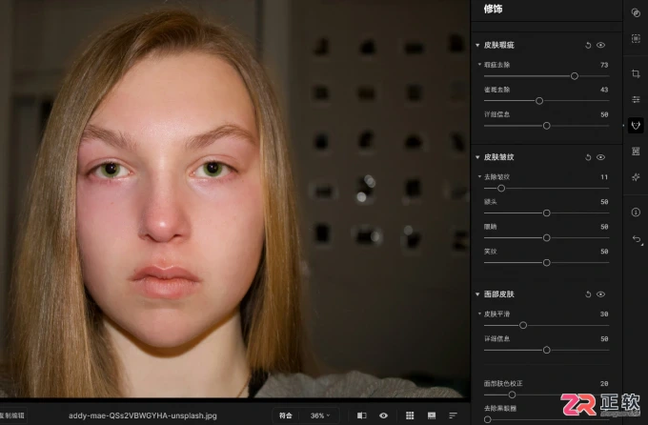Collapse the 去除皱纹 sub-options triangle
Viewport: 648px width, 425px height.
tap(479, 176)
